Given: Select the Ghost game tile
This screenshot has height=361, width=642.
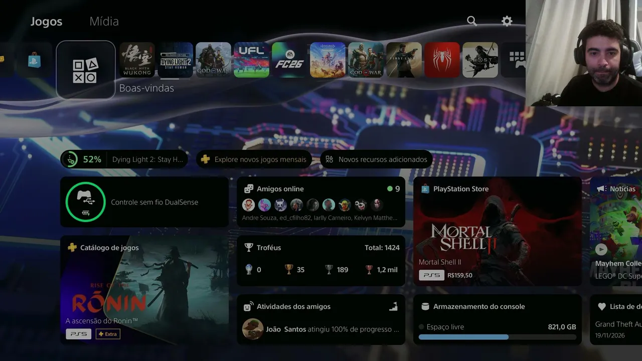Looking at the screenshot, I should pos(480,60).
